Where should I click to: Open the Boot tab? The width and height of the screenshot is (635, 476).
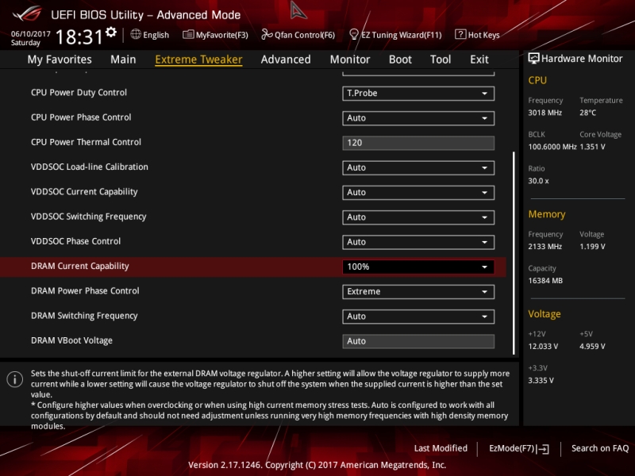point(400,59)
